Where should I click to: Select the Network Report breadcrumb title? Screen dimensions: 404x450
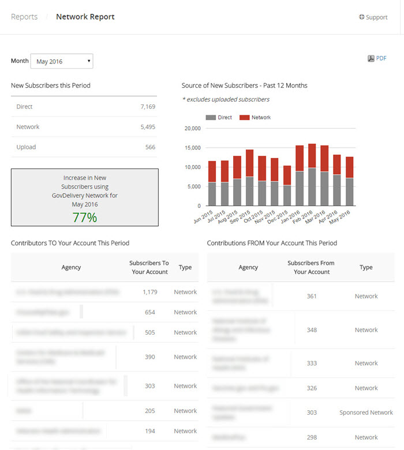85,17
